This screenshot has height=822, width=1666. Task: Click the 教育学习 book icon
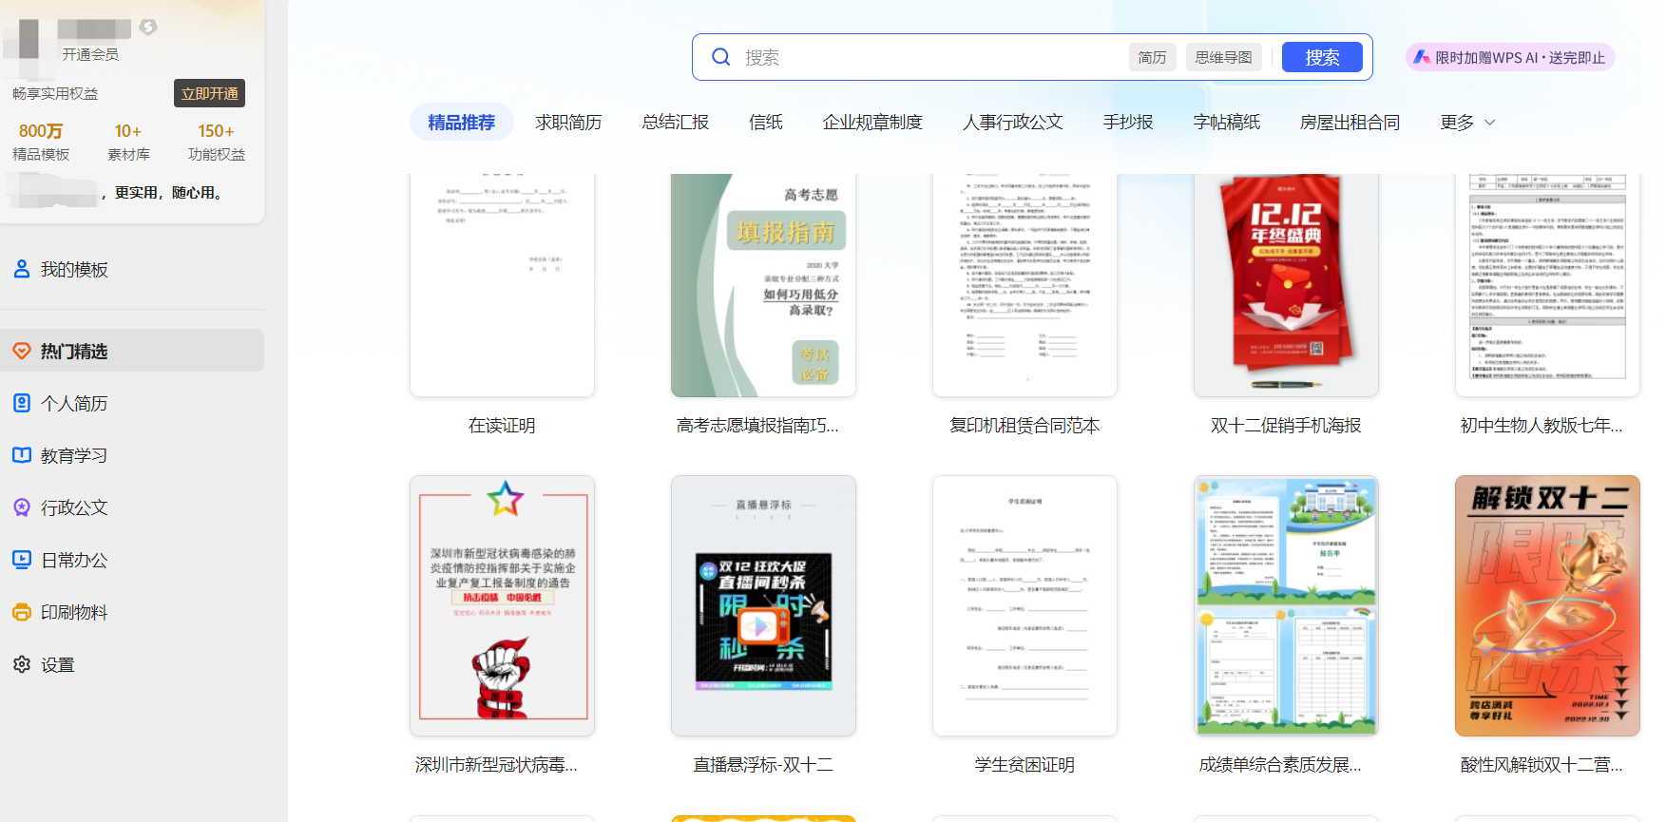[x=22, y=455]
